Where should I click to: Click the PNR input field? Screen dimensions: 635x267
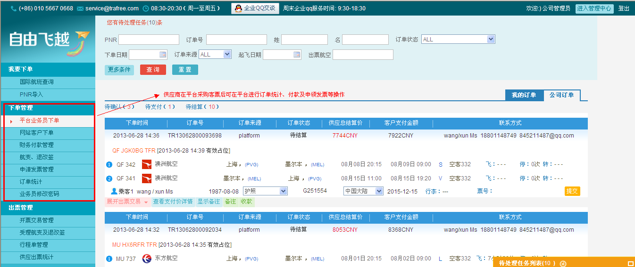coord(149,40)
